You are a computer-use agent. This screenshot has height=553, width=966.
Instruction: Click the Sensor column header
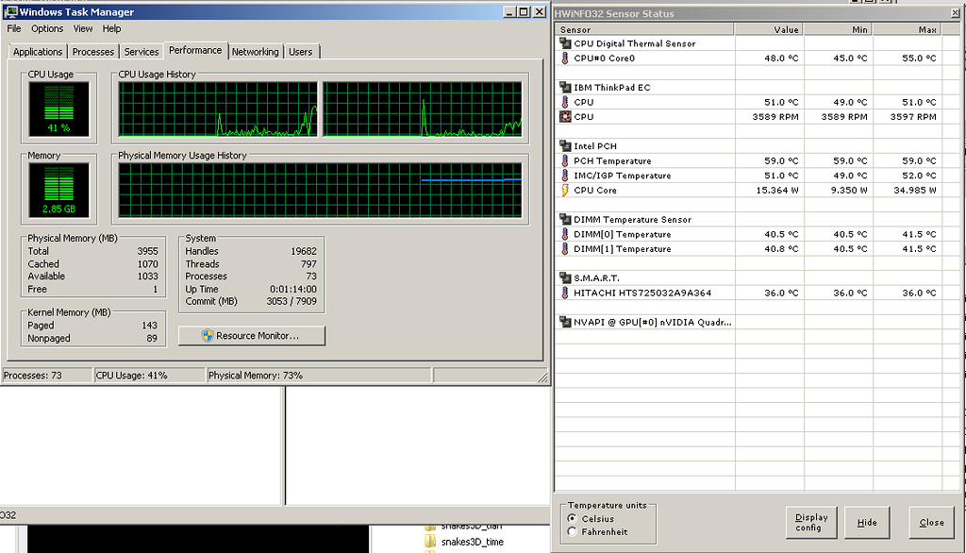pos(644,29)
